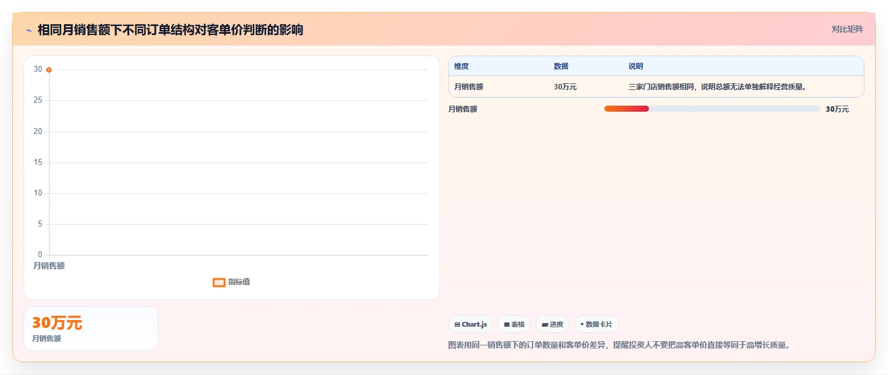
Task: Click the orange data point at 30
Action: coord(49,70)
